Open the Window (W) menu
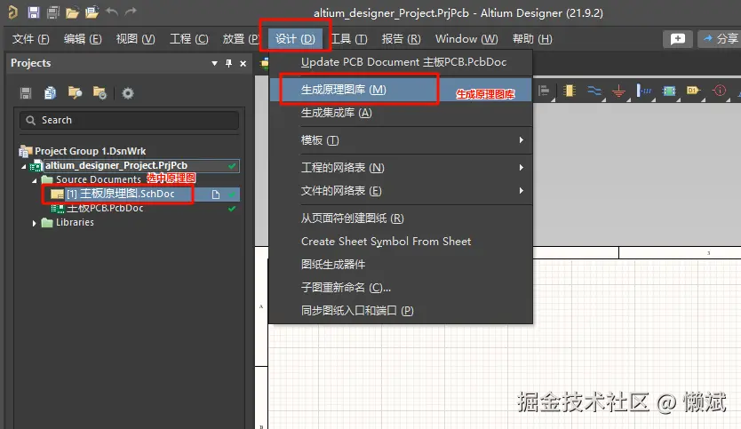The width and height of the screenshot is (741, 429). (x=466, y=39)
